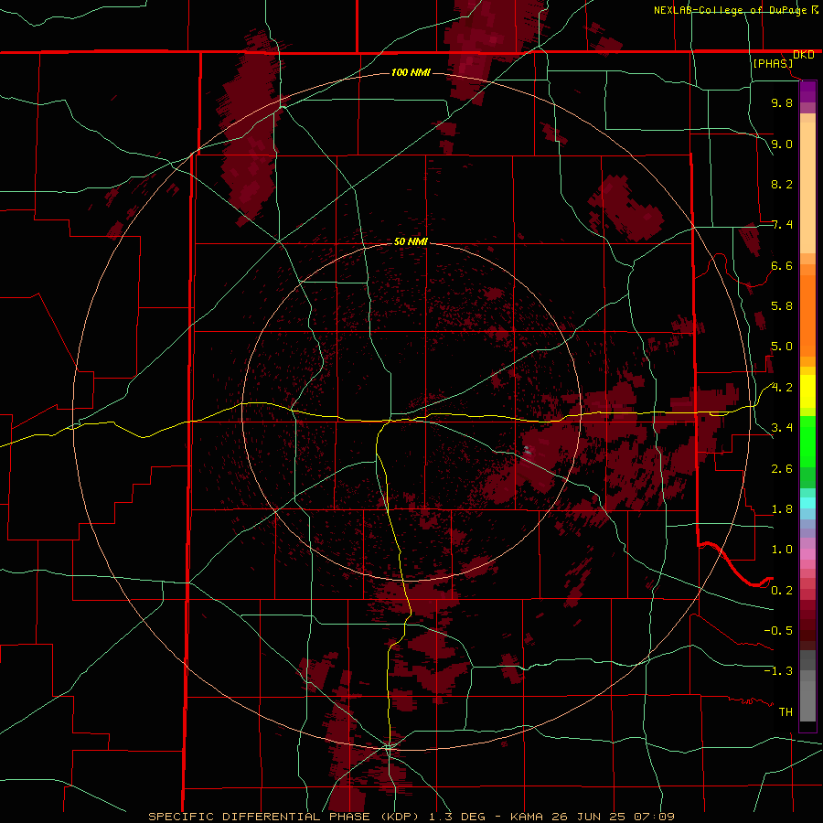Select the 5.0 scale value
The width and height of the screenshot is (823, 823).
pyautogui.click(x=782, y=347)
